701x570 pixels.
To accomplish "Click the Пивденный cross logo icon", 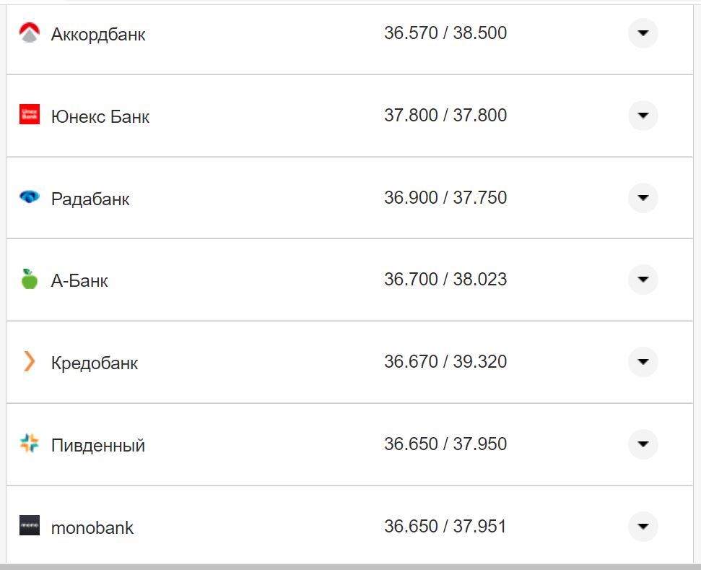I will coord(29,444).
